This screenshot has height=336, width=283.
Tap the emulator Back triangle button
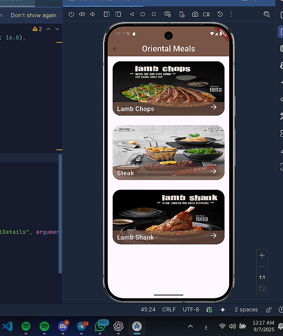click(x=132, y=14)
